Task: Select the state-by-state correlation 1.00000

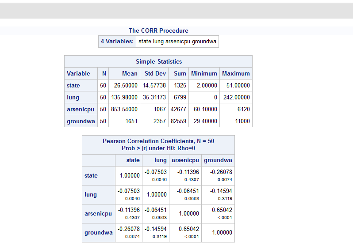Action: [130, 176]
